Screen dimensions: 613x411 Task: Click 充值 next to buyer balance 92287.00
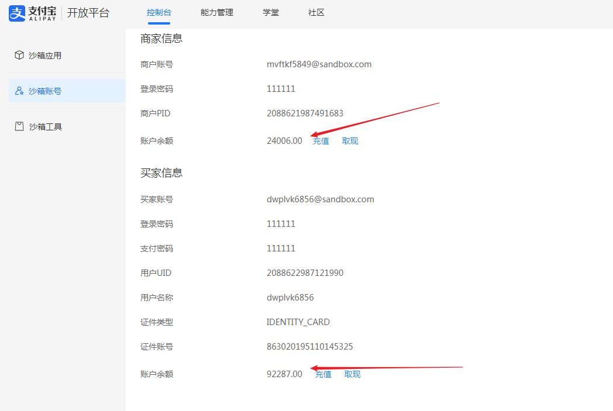point(323,374)
